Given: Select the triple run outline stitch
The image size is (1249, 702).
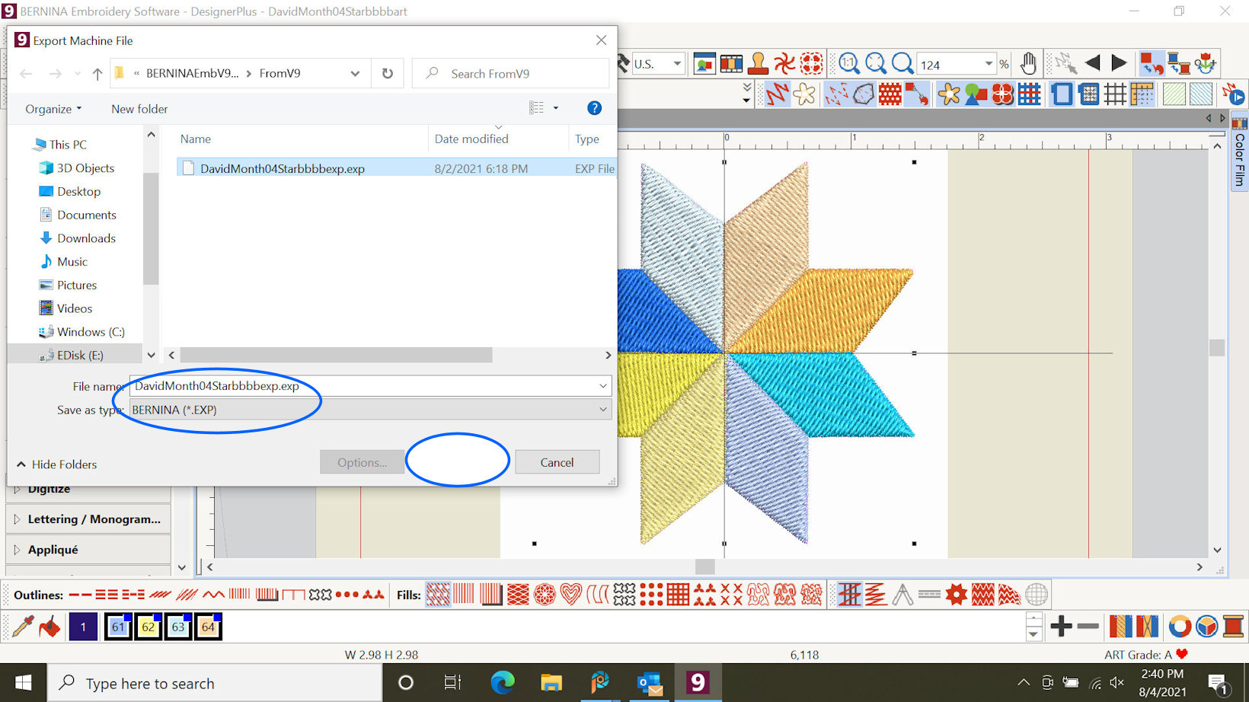Looking at the screenshot, I should [107, 595].
